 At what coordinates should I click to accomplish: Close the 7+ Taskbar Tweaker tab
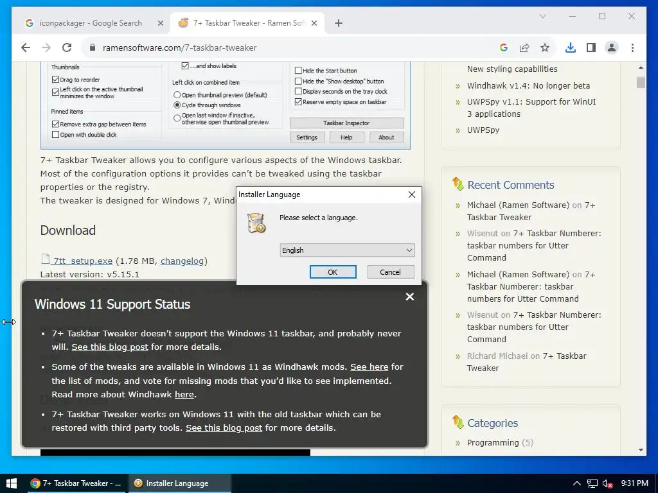tap(314, 23)
